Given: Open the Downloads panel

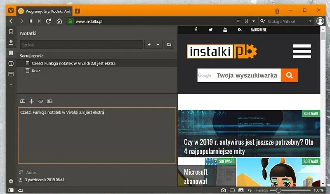Looking at the screenshot, I should [x=11, y=42].
